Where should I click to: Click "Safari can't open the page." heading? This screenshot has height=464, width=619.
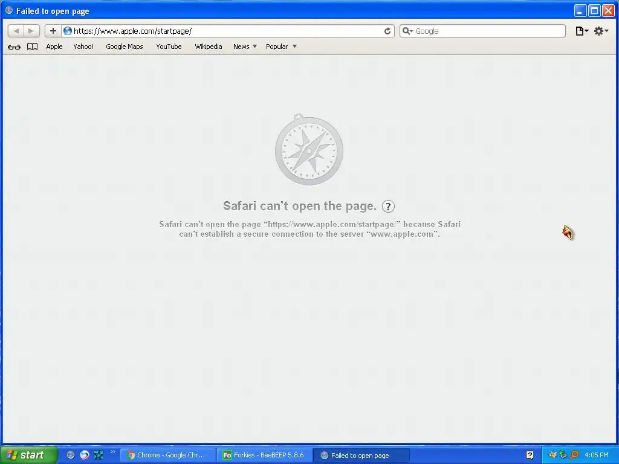click(x=300, y=206)
